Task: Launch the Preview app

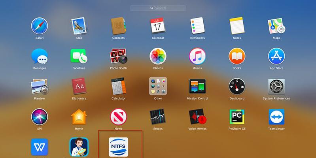Action: pyautogui.click(x=40, y=87)
